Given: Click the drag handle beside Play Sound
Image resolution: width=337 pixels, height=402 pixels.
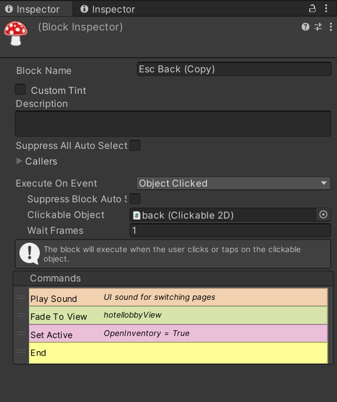Looking at the screenshot, I should (21, 297).
